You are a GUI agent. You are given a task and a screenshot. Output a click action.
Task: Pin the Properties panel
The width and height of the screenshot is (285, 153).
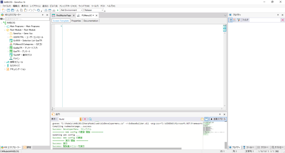278,15
